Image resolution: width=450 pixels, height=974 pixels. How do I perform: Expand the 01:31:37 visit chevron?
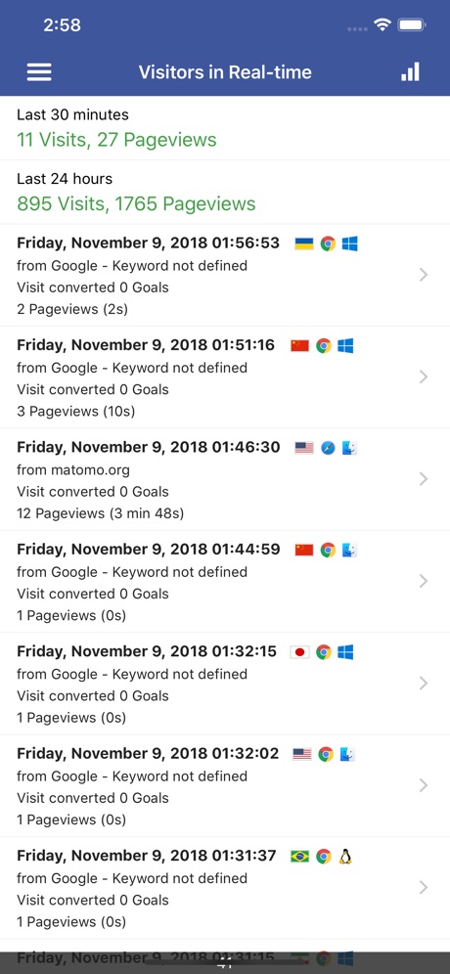424,888
